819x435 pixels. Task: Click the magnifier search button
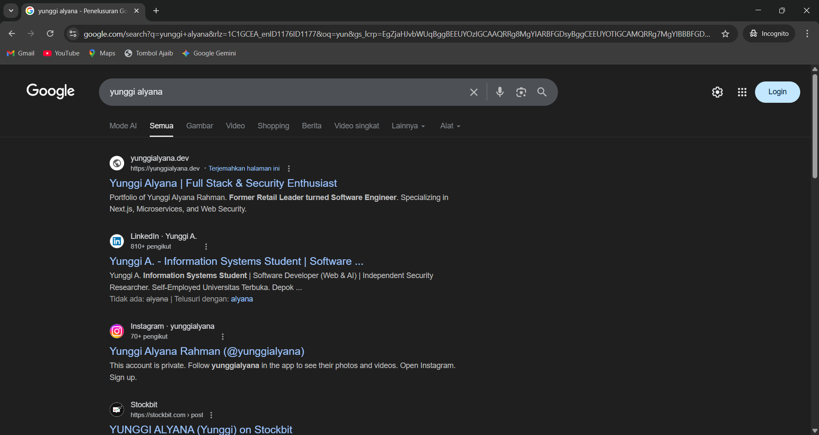pos(542,92)
